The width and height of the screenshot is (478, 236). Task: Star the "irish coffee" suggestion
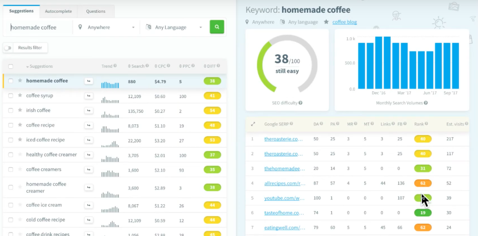pos(19,110)
